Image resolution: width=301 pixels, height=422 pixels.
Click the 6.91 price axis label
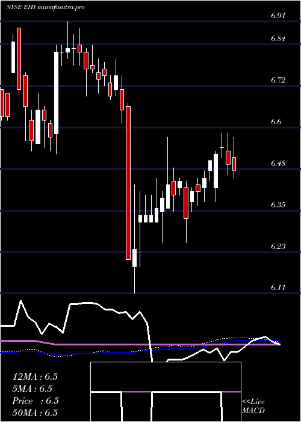click(278, 15)
